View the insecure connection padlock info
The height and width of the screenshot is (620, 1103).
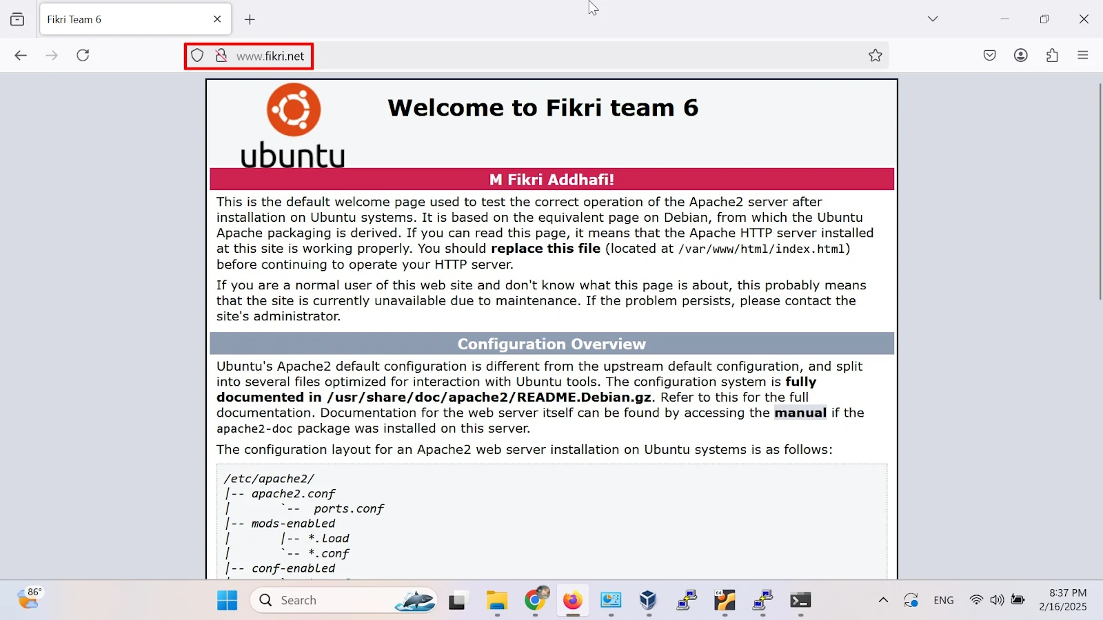pos(221,56)
